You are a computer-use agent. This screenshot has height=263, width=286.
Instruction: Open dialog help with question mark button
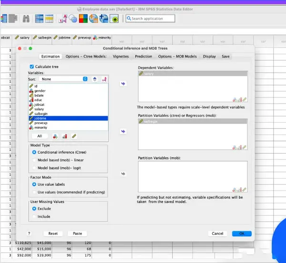[x=29, y=233]
